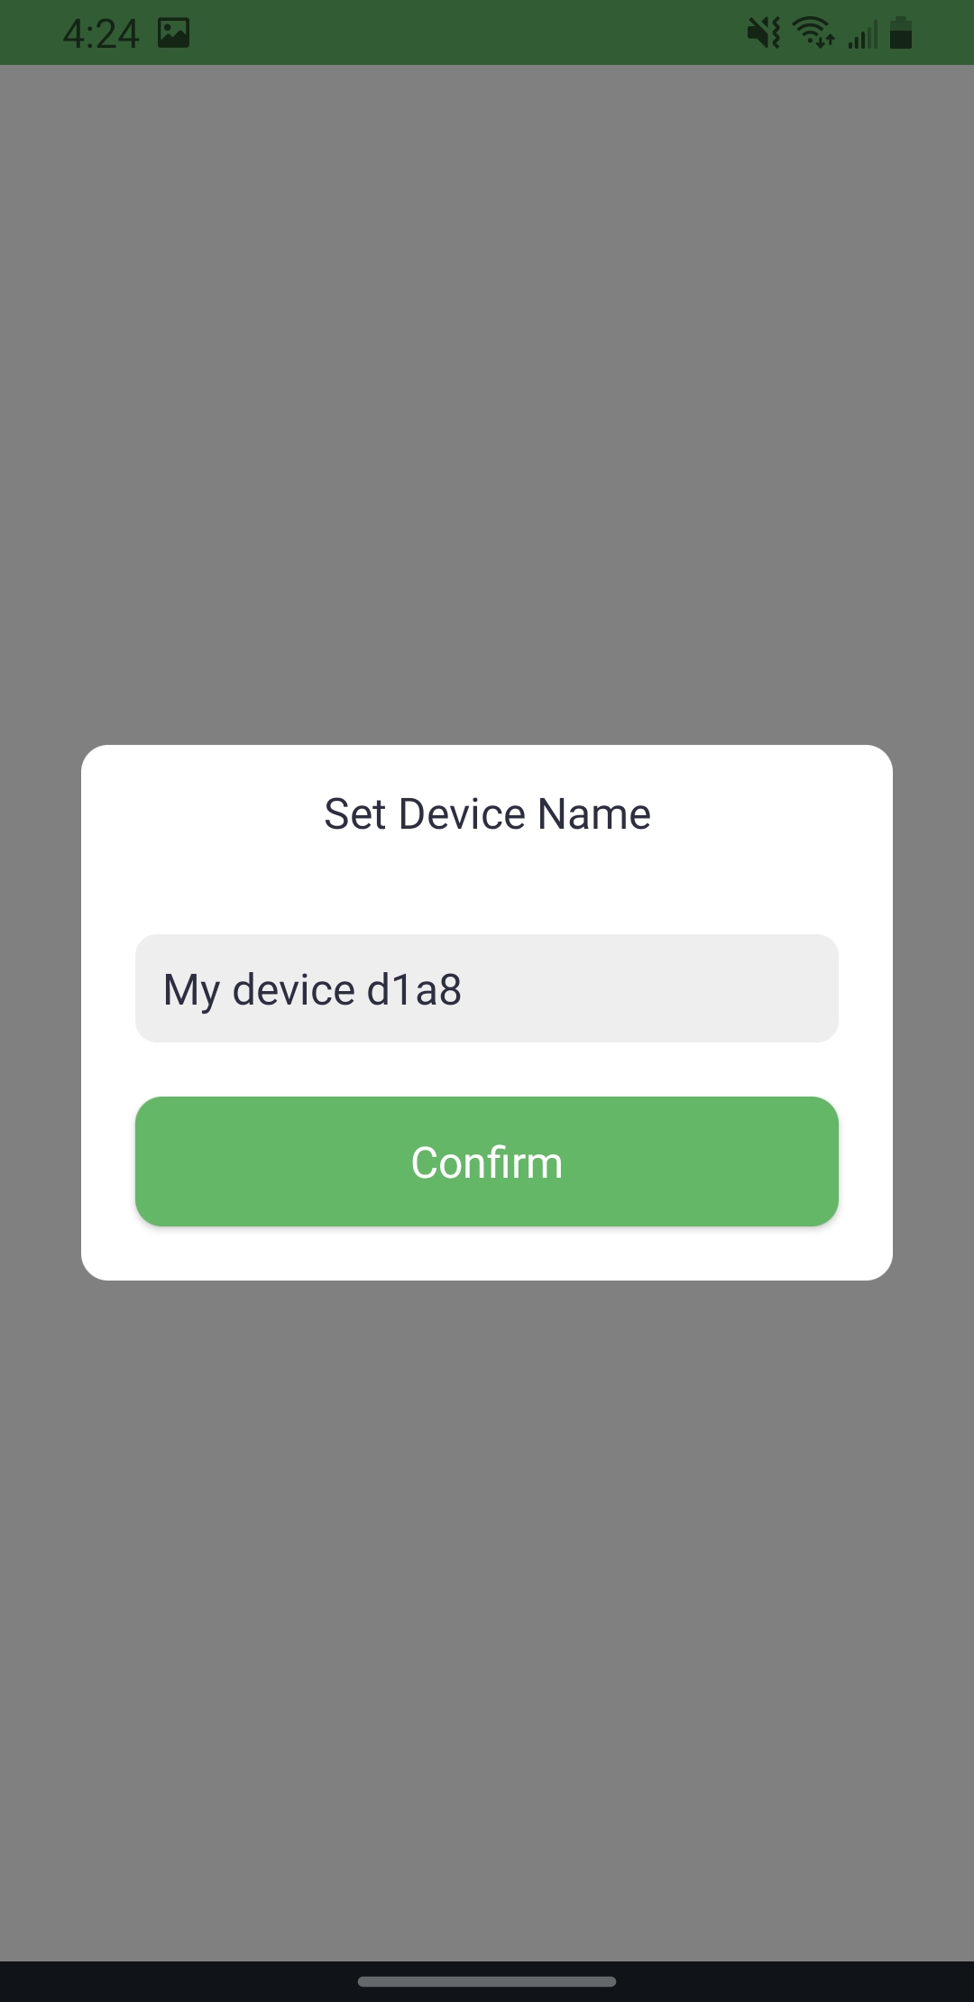Tap the cellular signal bars icon
This screenshot has height=2002, width=974.
click(x=862, y=35)
